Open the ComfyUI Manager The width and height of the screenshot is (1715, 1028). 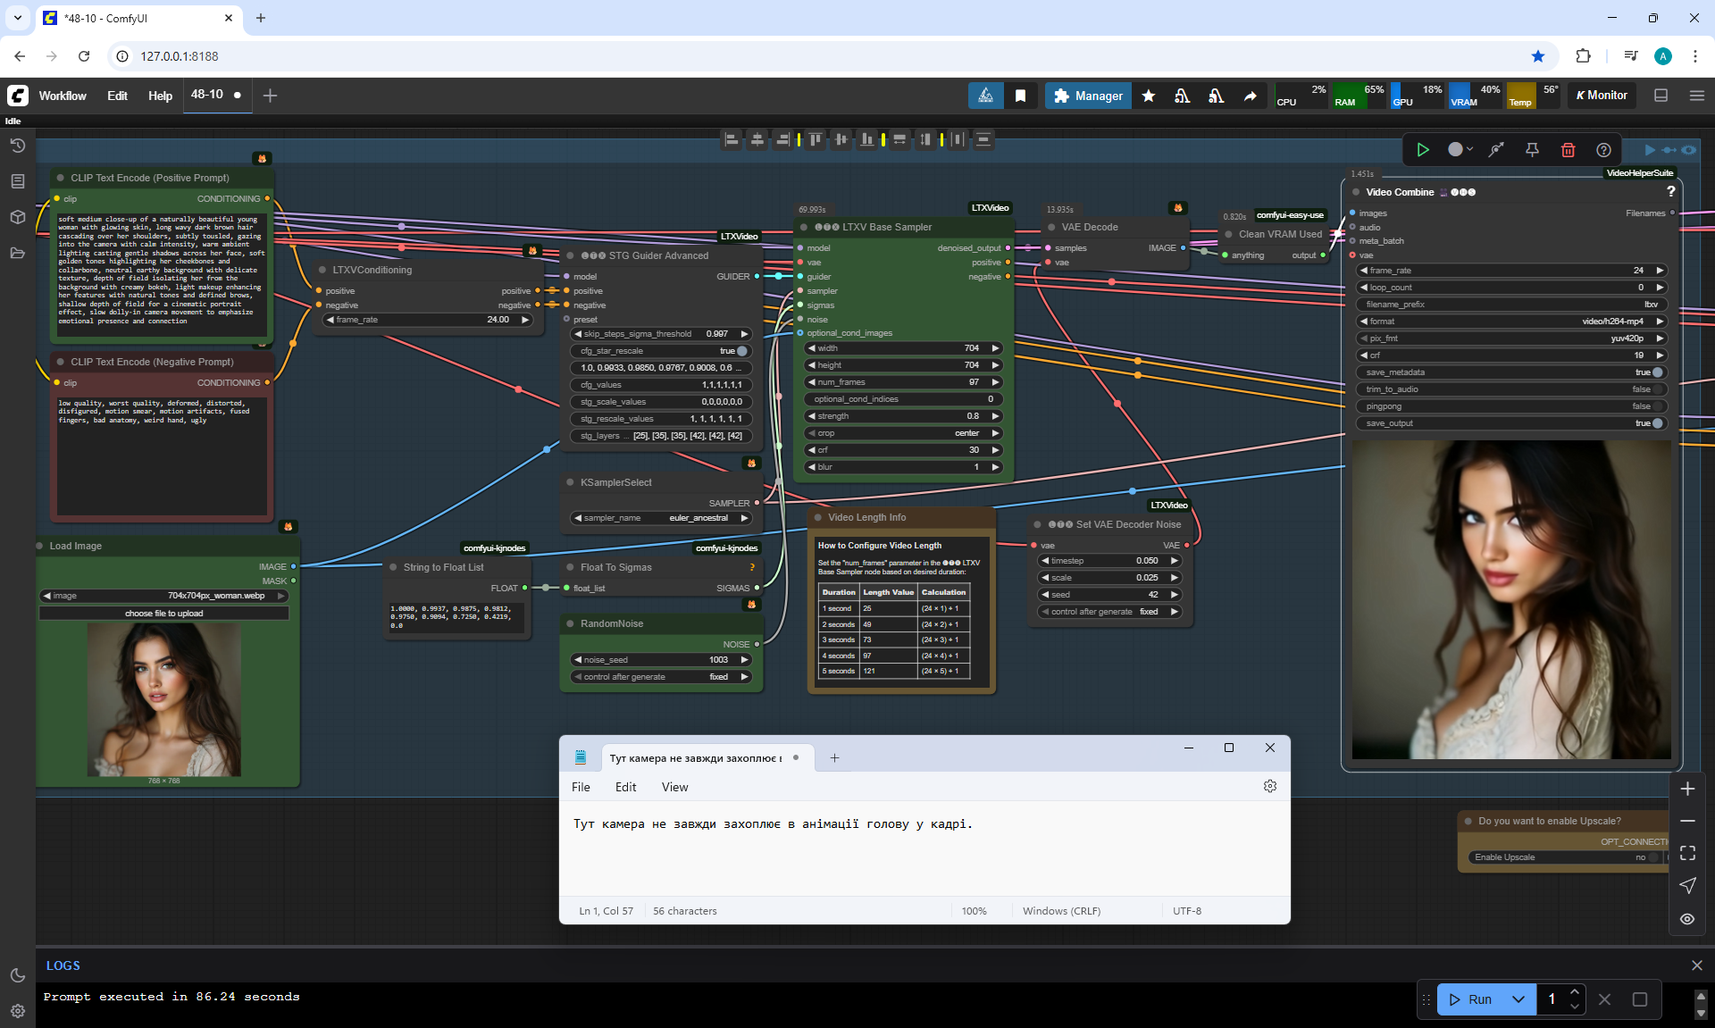tap(1088, 96)
